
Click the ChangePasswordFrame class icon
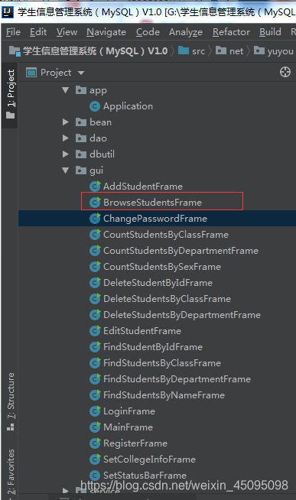pos(95,219)
